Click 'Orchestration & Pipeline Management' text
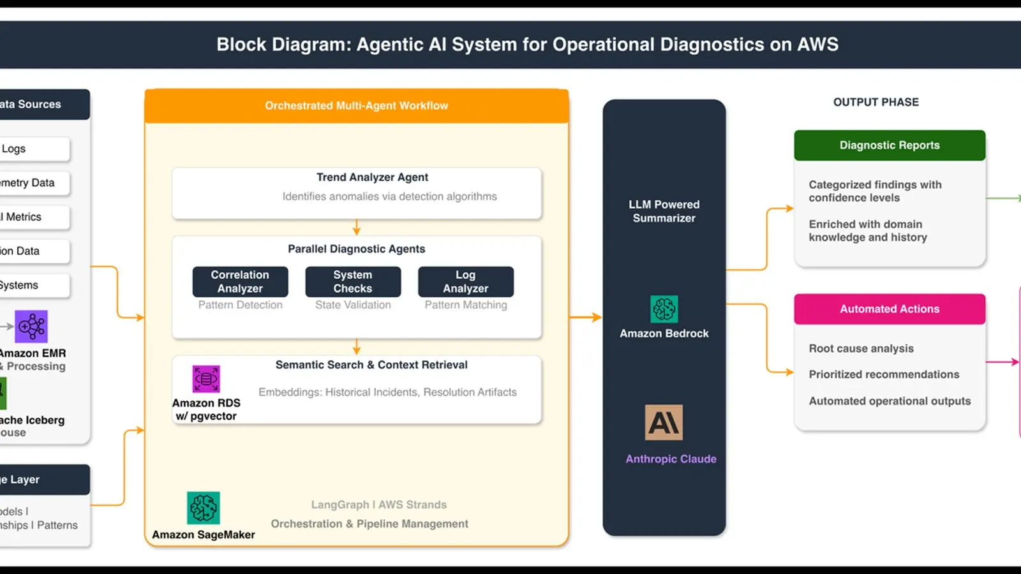The height and width of the screenshot is (574, 1021). (369, 524)
